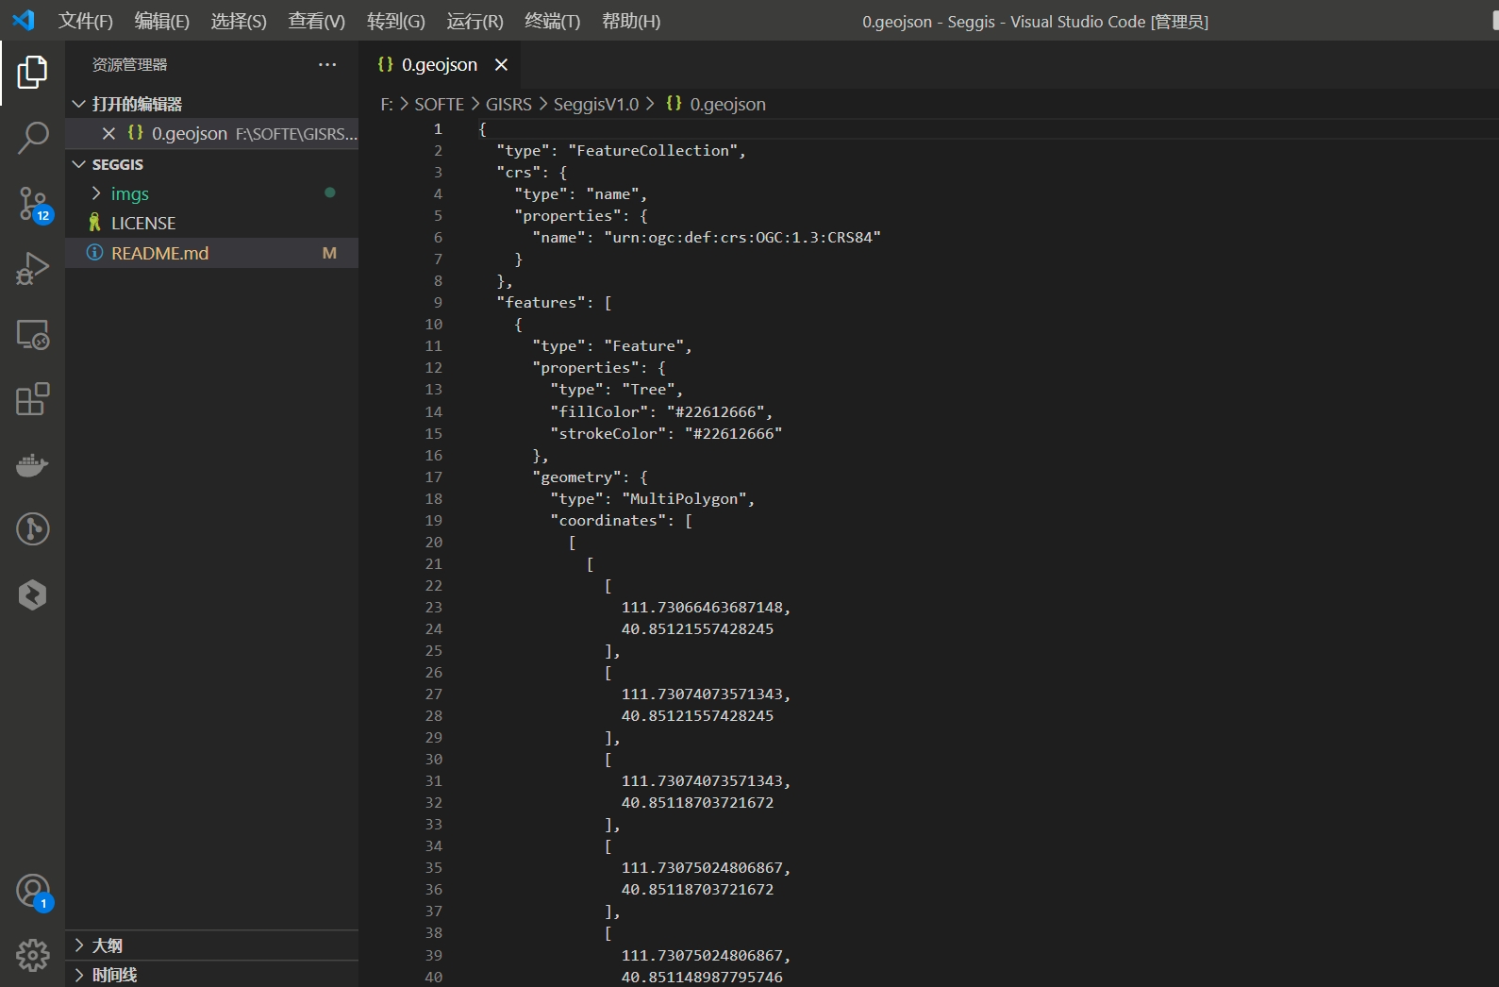Close 0.geojson in open editors list
1499x987 pixels.
(108, 133)
